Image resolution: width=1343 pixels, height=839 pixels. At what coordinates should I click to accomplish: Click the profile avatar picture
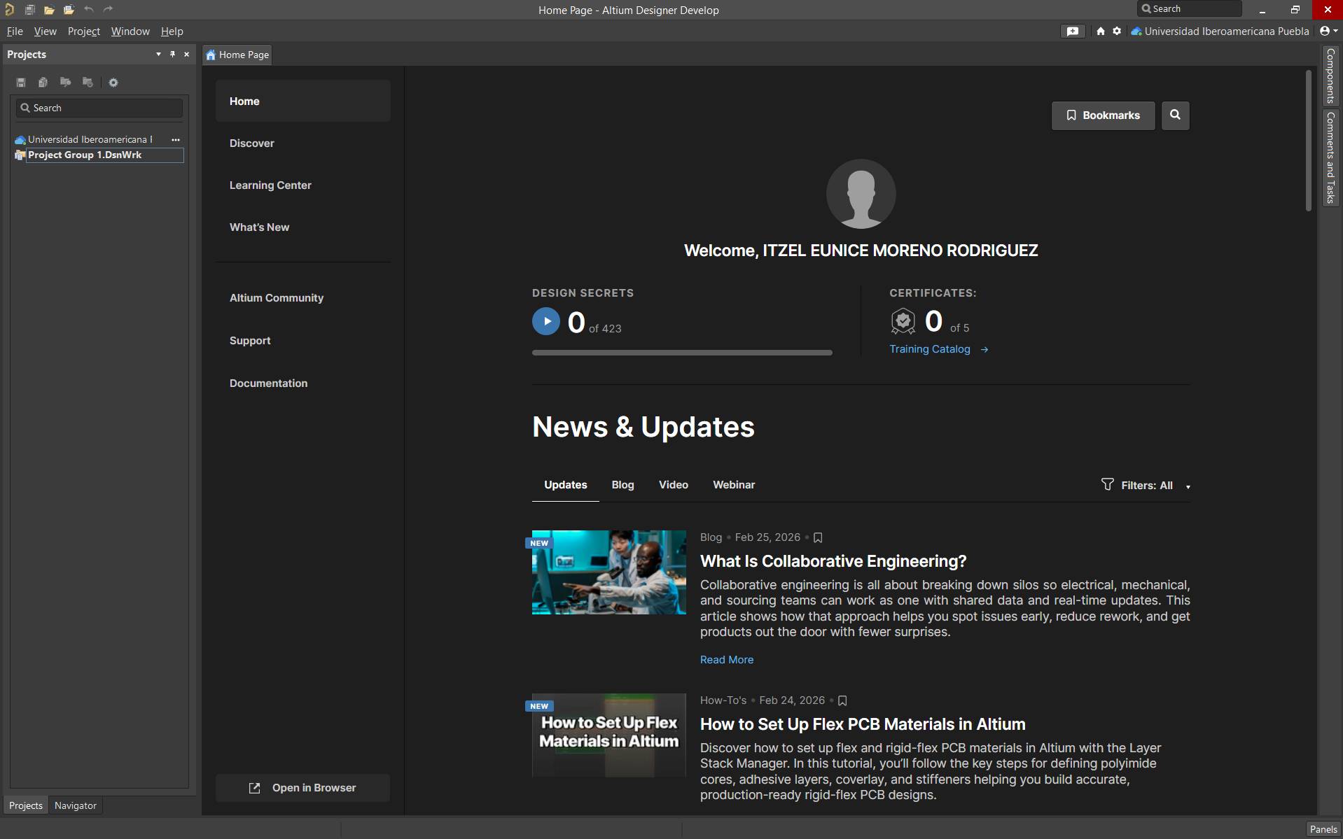(861, 194)
